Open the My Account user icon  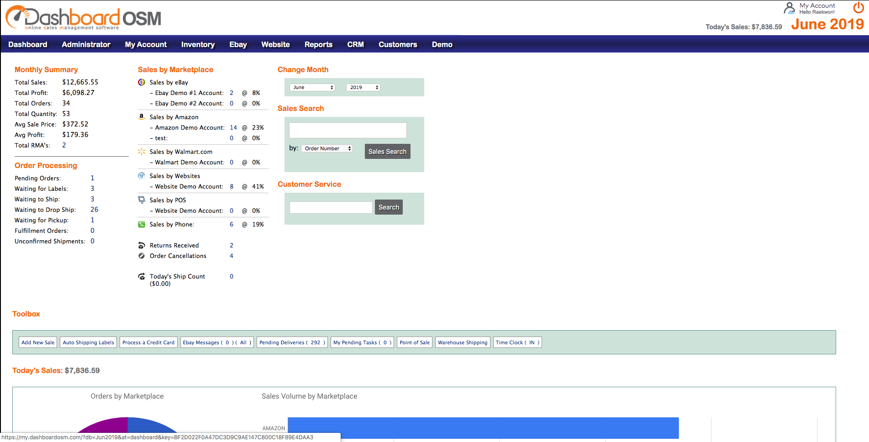(789, 8)
